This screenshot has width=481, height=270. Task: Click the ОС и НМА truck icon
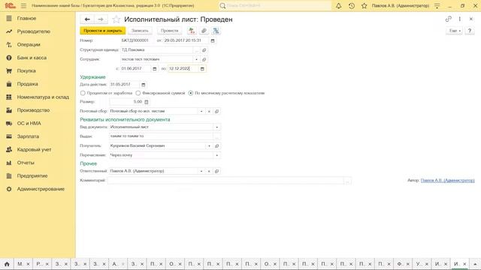tap(9, 123)
